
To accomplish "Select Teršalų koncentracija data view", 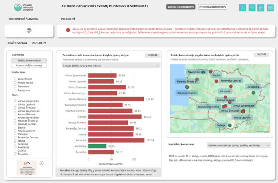I will (29, 61).
